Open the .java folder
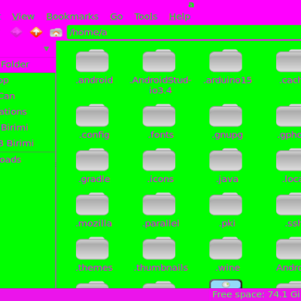Screen dimensions: 301x301 click(x=226, y=160)
